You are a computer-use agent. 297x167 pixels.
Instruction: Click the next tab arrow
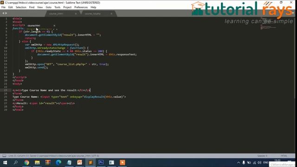tap(6, 13)
